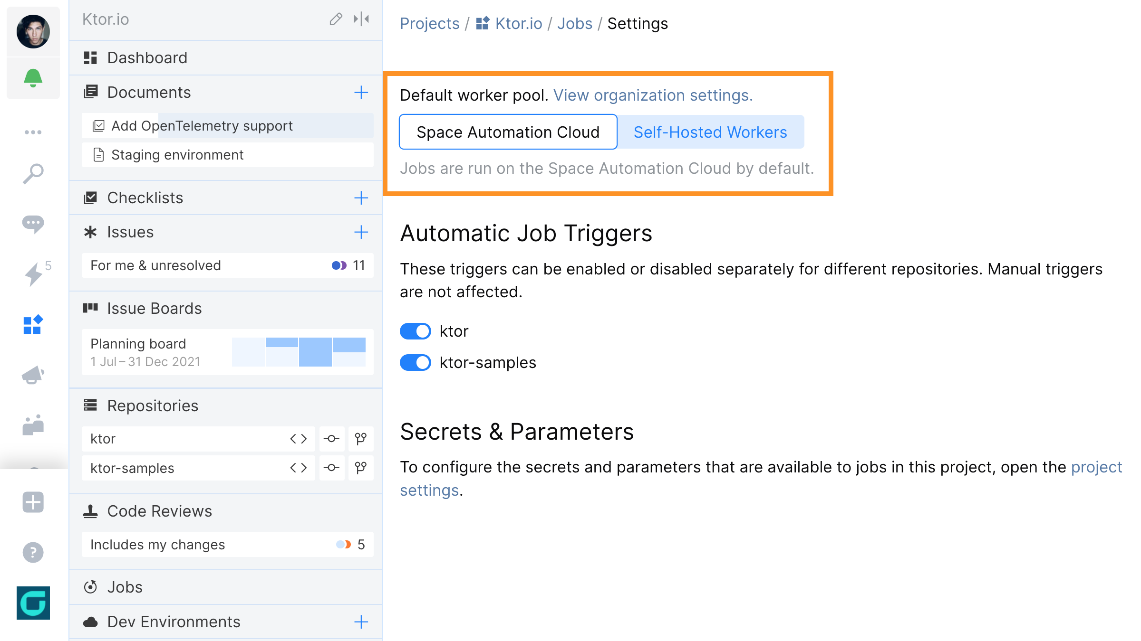Add a new dev environment with plus
This screenshot has width=1141, height=641.
[361, 622]
